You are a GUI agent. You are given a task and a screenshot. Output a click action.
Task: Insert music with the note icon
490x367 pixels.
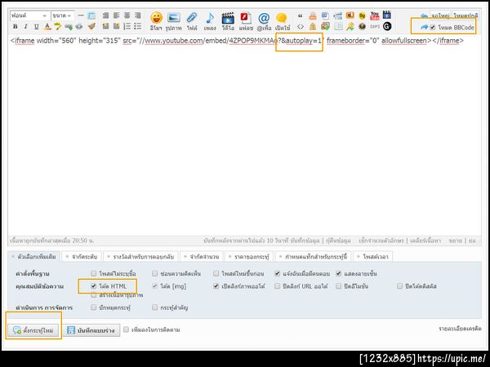pos(210,18)
